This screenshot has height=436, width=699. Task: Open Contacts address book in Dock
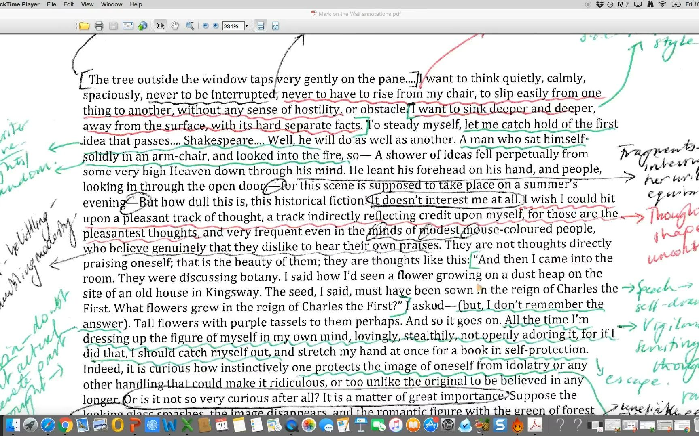[x=204, y=425]
